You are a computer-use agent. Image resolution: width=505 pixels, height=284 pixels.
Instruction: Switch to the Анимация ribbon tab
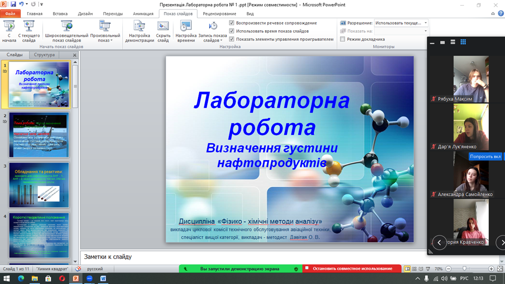click(x=143, y=14)
